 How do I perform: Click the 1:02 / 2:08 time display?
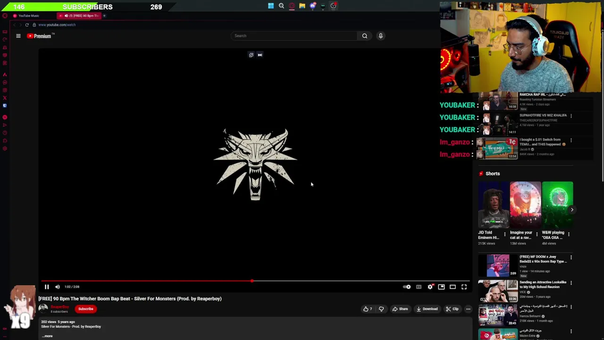click(72, 287)
